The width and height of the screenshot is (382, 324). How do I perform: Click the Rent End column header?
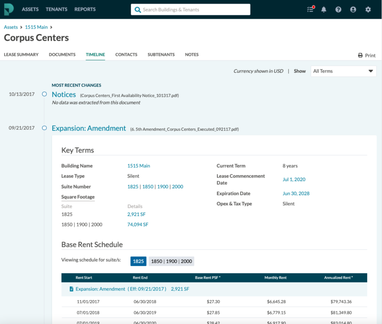(x=140, y=278)
